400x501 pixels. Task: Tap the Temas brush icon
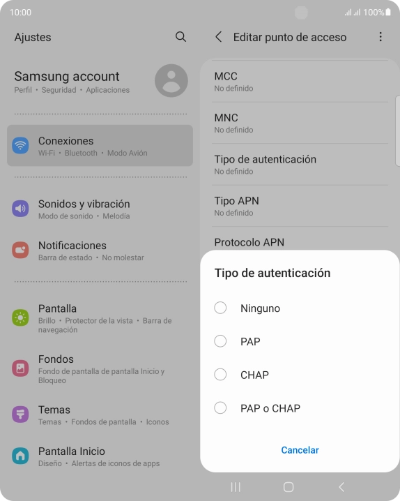coord(20,414)
